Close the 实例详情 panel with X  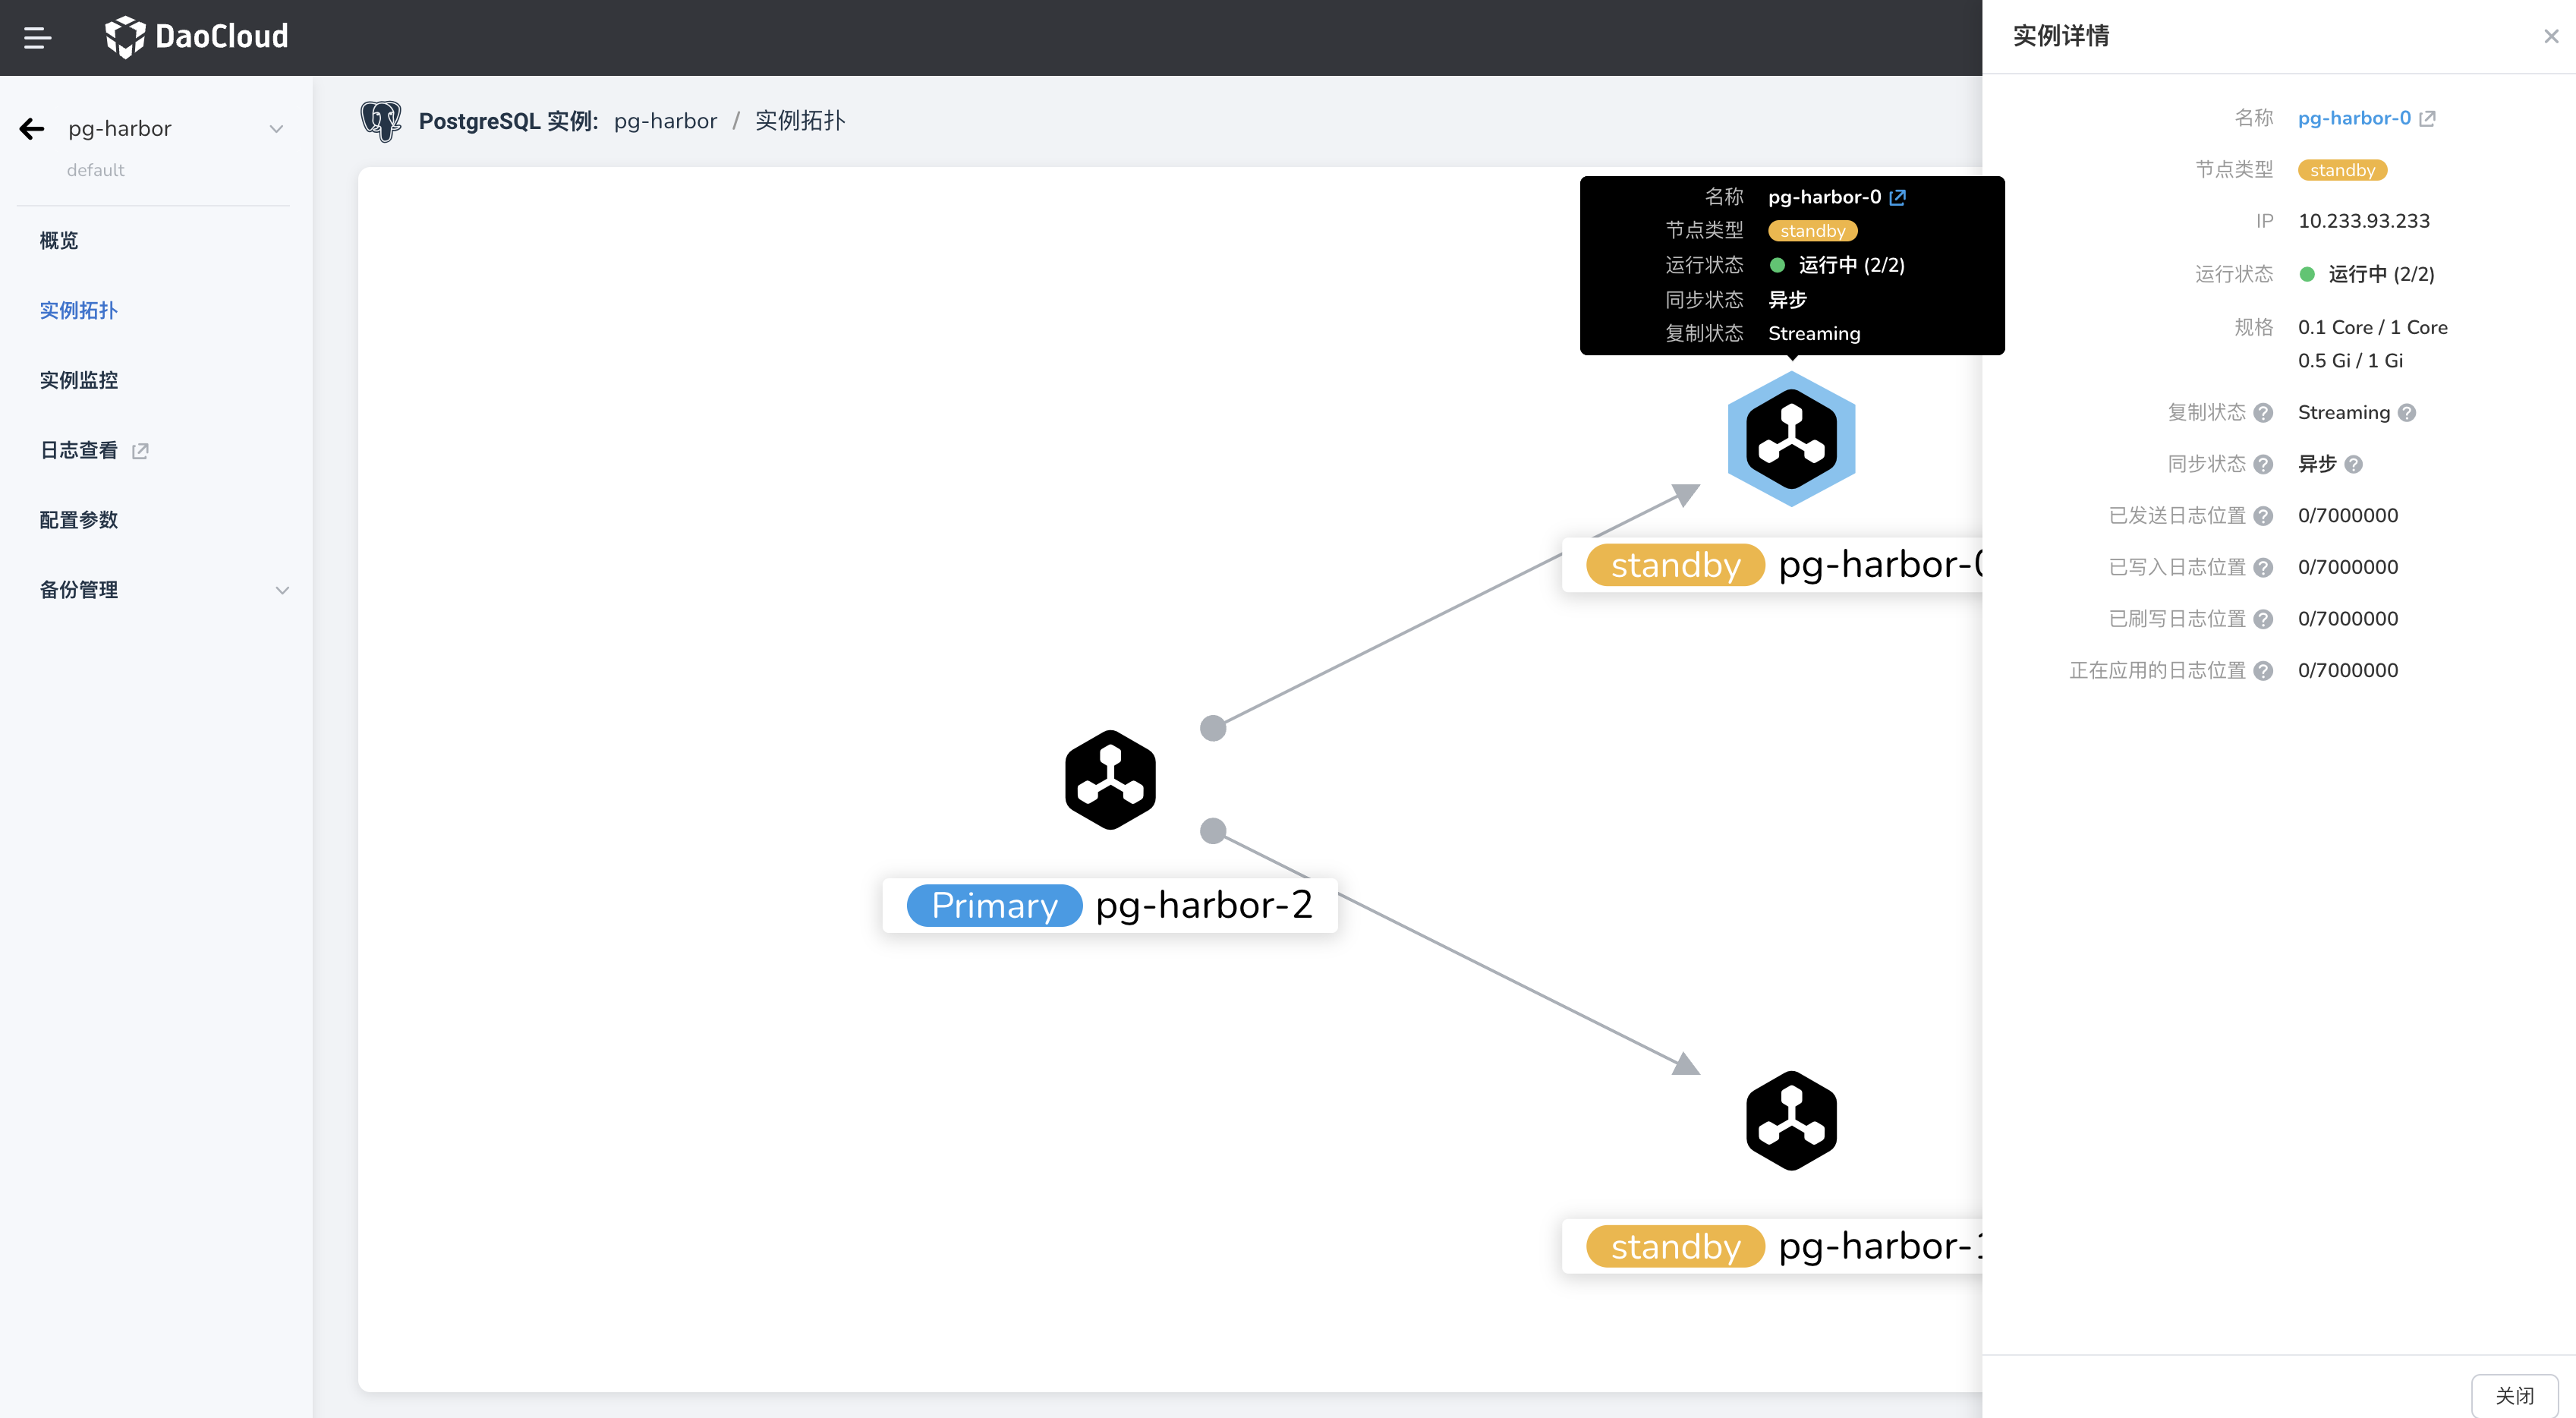pyautogui.click(x=2551, y=37)
